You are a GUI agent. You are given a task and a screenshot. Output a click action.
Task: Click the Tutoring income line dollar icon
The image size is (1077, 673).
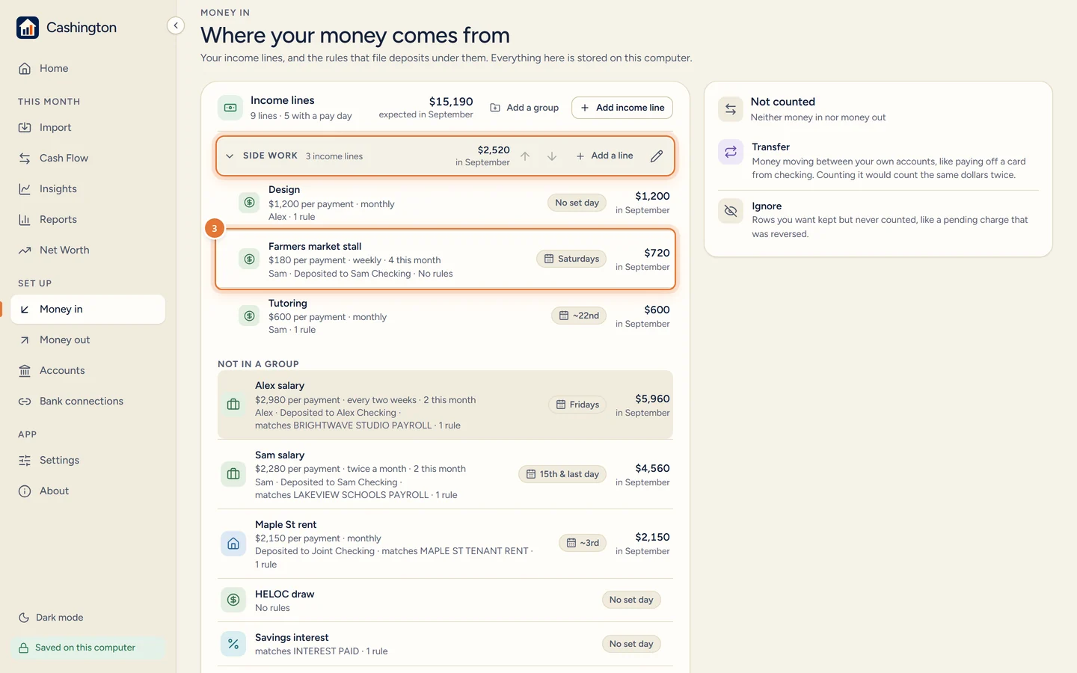[x=249, y=316]
